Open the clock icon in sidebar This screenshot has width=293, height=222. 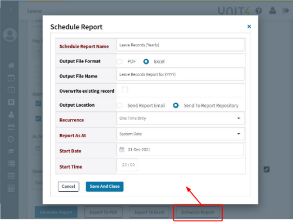point(11,139)
